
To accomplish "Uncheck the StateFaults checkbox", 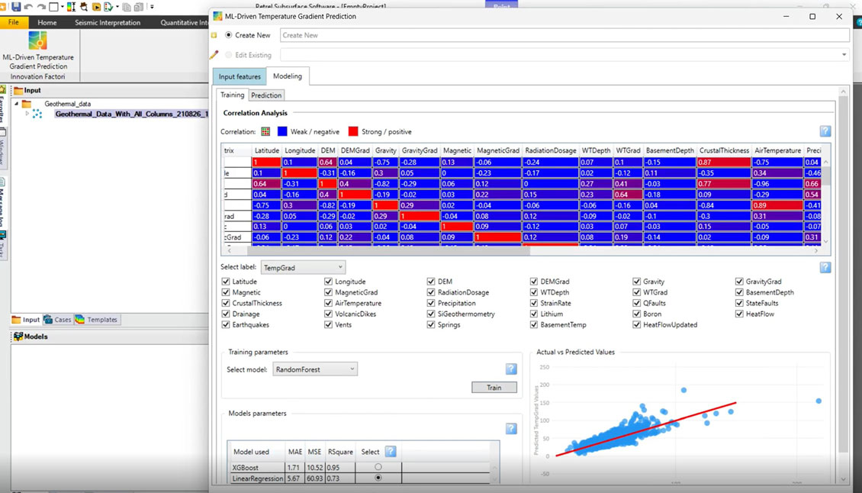I will pyautogui.click(x=739, y=303).
